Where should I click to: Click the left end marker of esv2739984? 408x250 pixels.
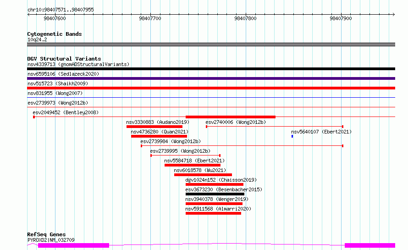click(x=141, y=146)
